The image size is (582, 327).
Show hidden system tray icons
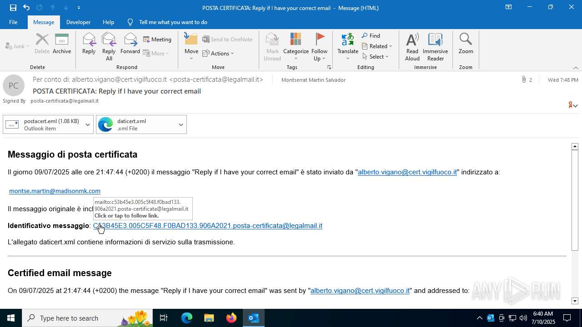click(479, 318)
